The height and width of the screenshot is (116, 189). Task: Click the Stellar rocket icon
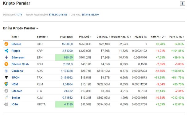pyautogui.click(x=6, y=97)
